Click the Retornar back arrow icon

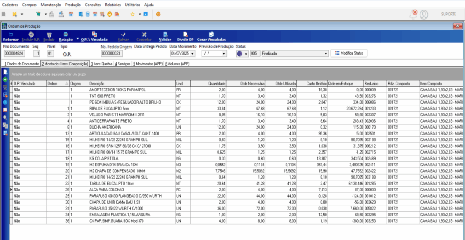[x=10, y=35]
